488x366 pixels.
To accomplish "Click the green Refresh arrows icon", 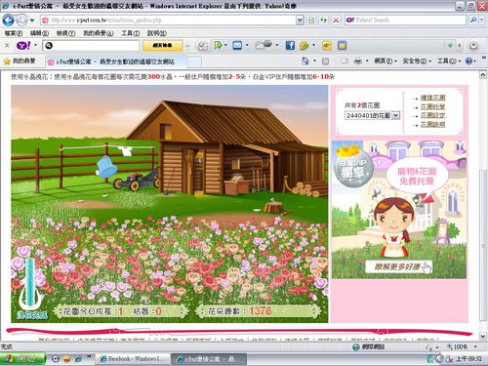I will point(323,20).
